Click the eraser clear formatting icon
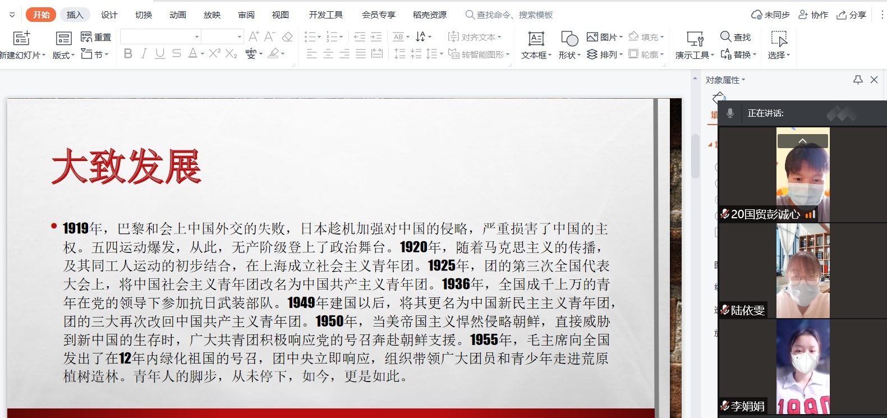Image resolution: width=887 pixels, height=418 pixels. click(287, 37)
